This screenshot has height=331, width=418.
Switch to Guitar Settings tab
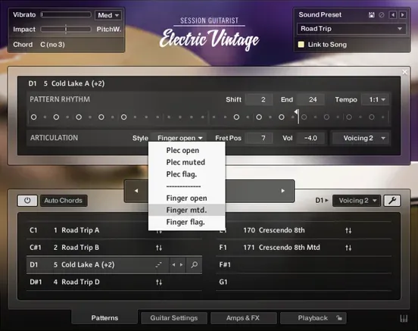174,318
